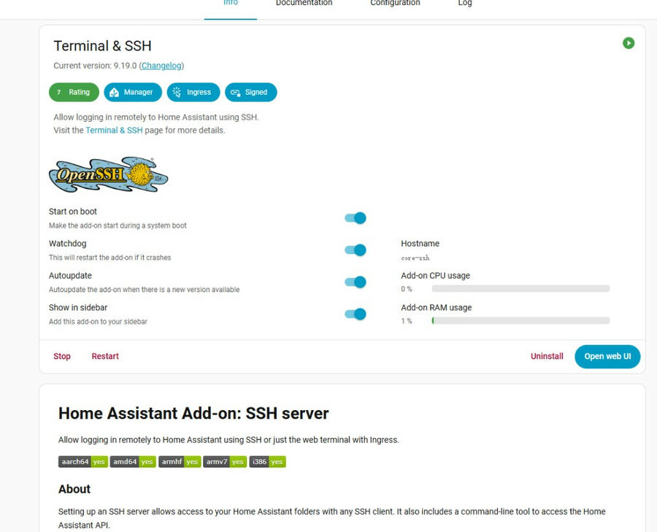Click the Terminal & SSH title heading
Screen dimensions: 657x532
coord(102,46)
